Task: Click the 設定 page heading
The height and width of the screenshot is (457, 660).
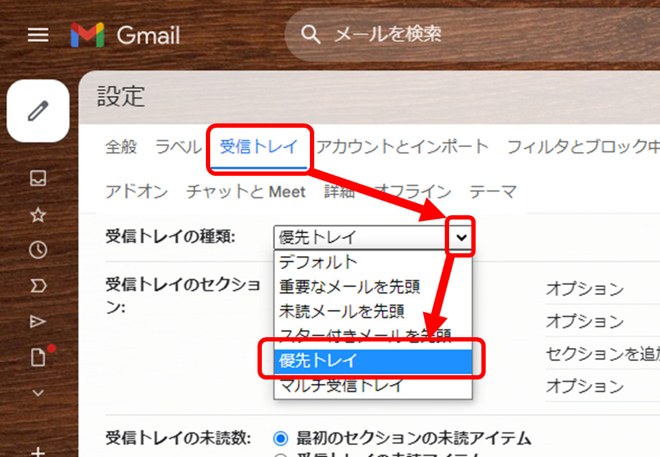Action: pos(121,96)
